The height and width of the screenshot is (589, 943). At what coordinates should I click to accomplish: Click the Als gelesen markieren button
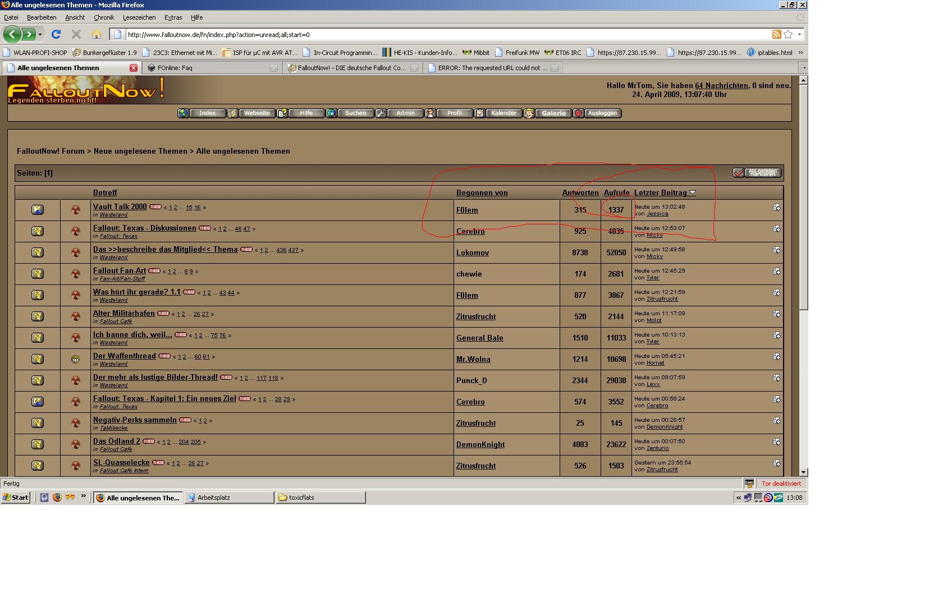pyautogui.click(x=757, y=173)
